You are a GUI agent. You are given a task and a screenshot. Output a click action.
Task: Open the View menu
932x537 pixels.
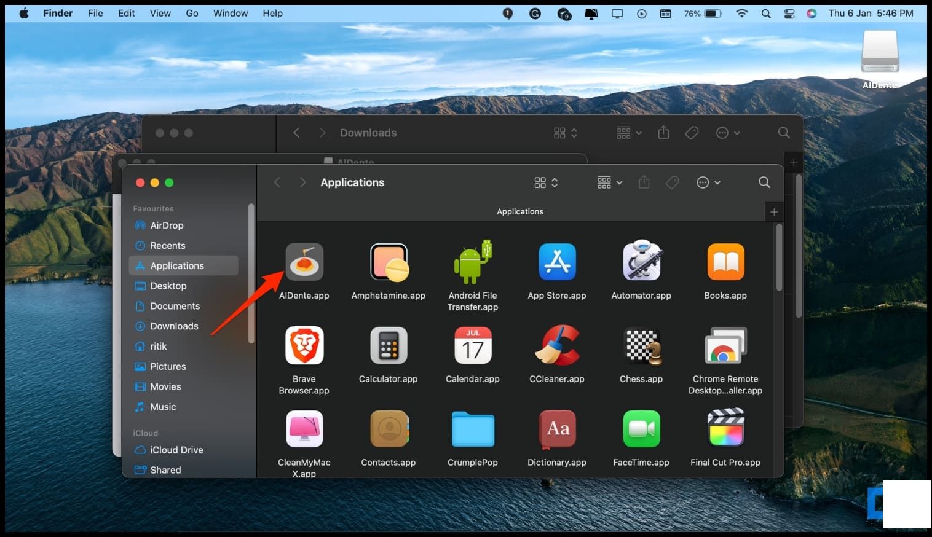160,13
